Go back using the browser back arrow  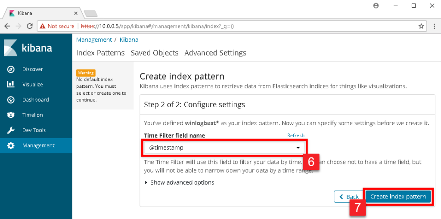(x=7, y=26)
